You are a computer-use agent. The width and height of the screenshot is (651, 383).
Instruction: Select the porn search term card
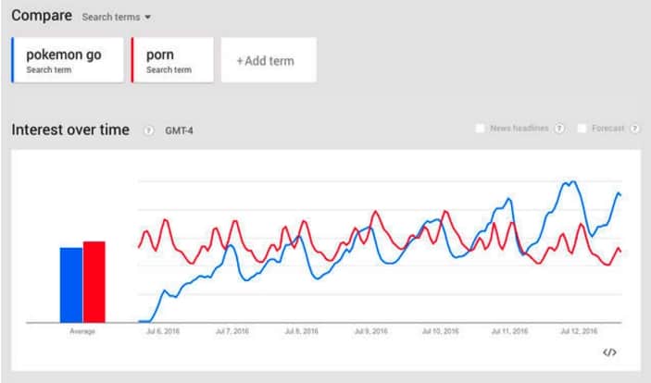click(x=174, y=60)
